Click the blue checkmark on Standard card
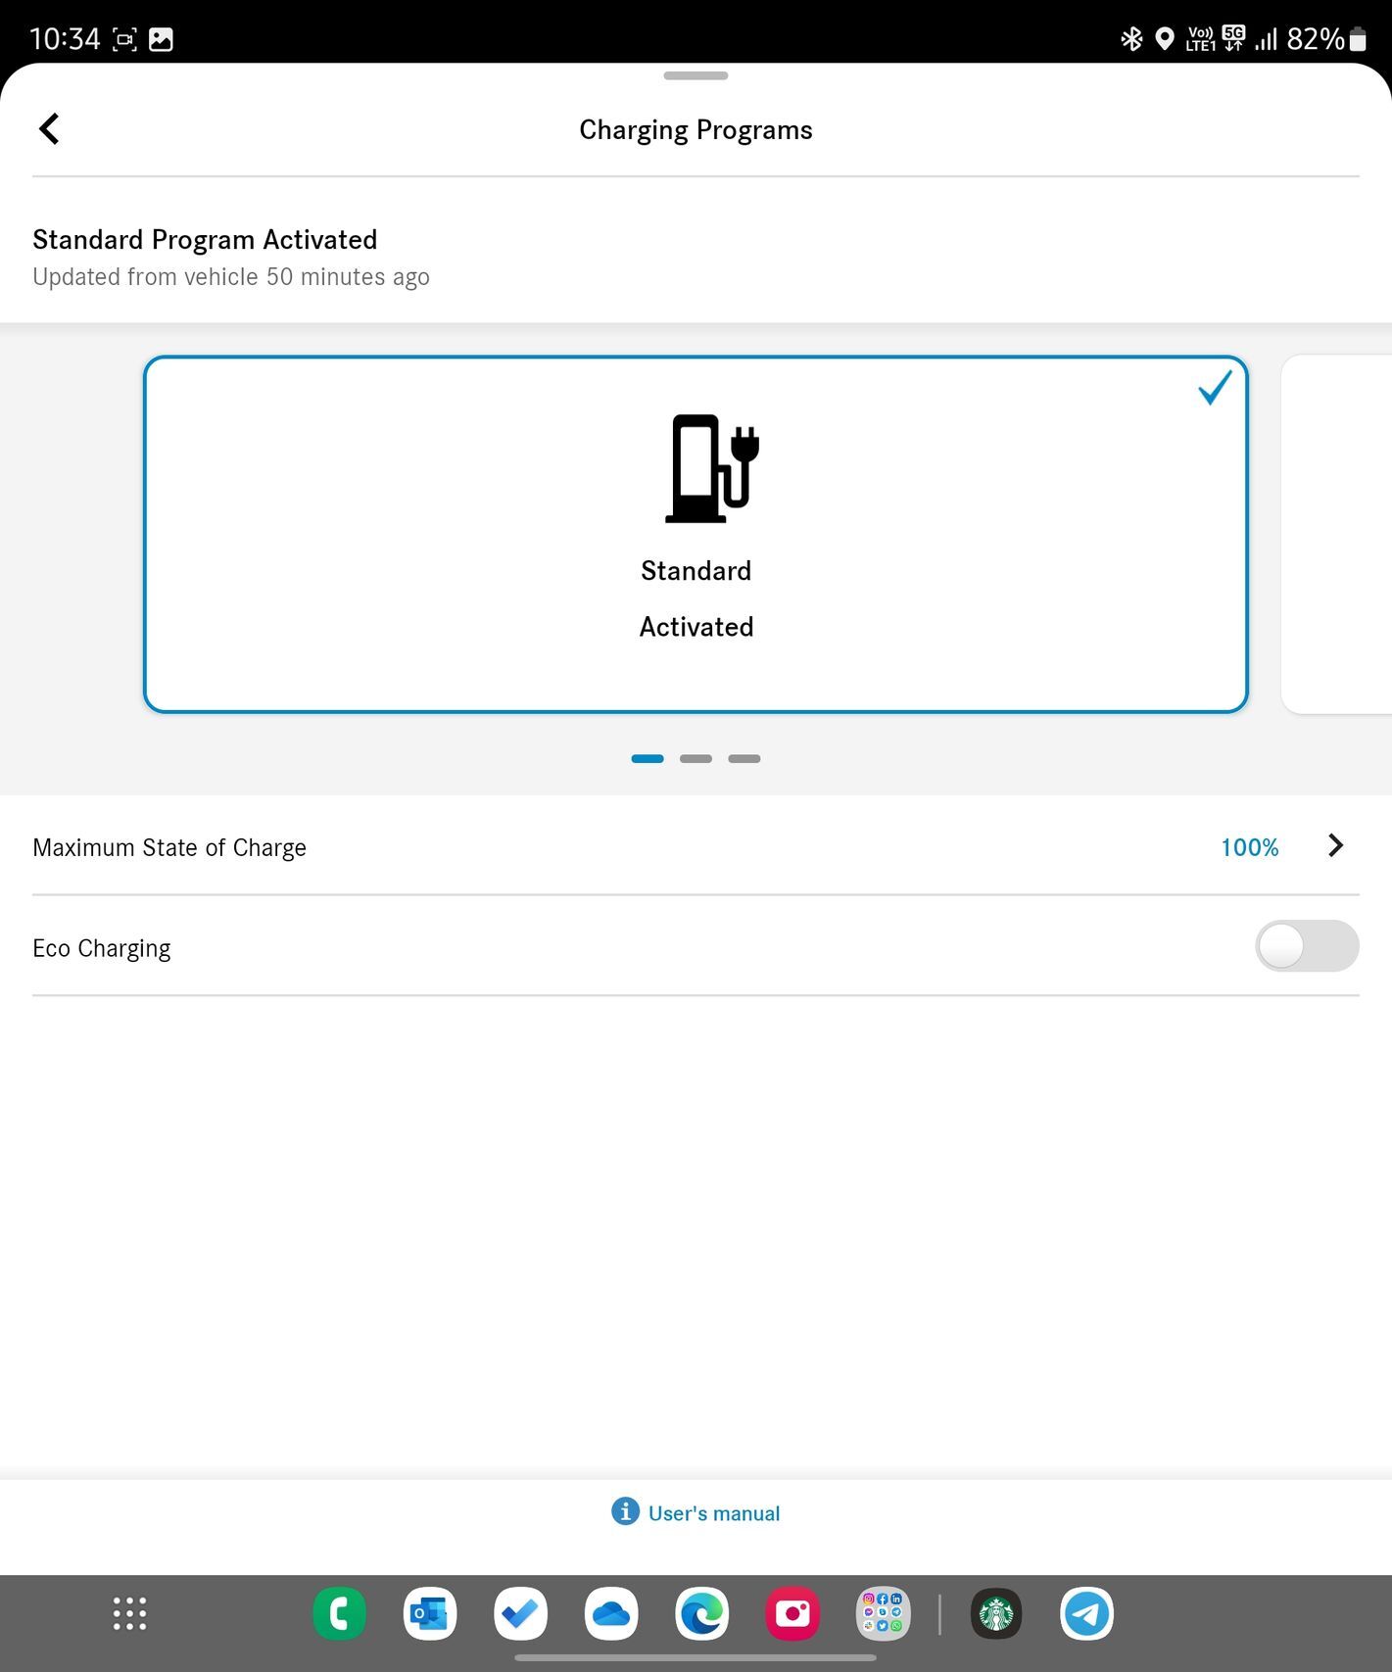Screen dimensions: 1392x1672 pyautogui.click(x=1215, y=388)
